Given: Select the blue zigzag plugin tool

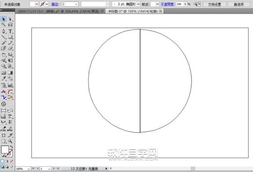Looking at the screenshot, I should [x=4, y=97].
